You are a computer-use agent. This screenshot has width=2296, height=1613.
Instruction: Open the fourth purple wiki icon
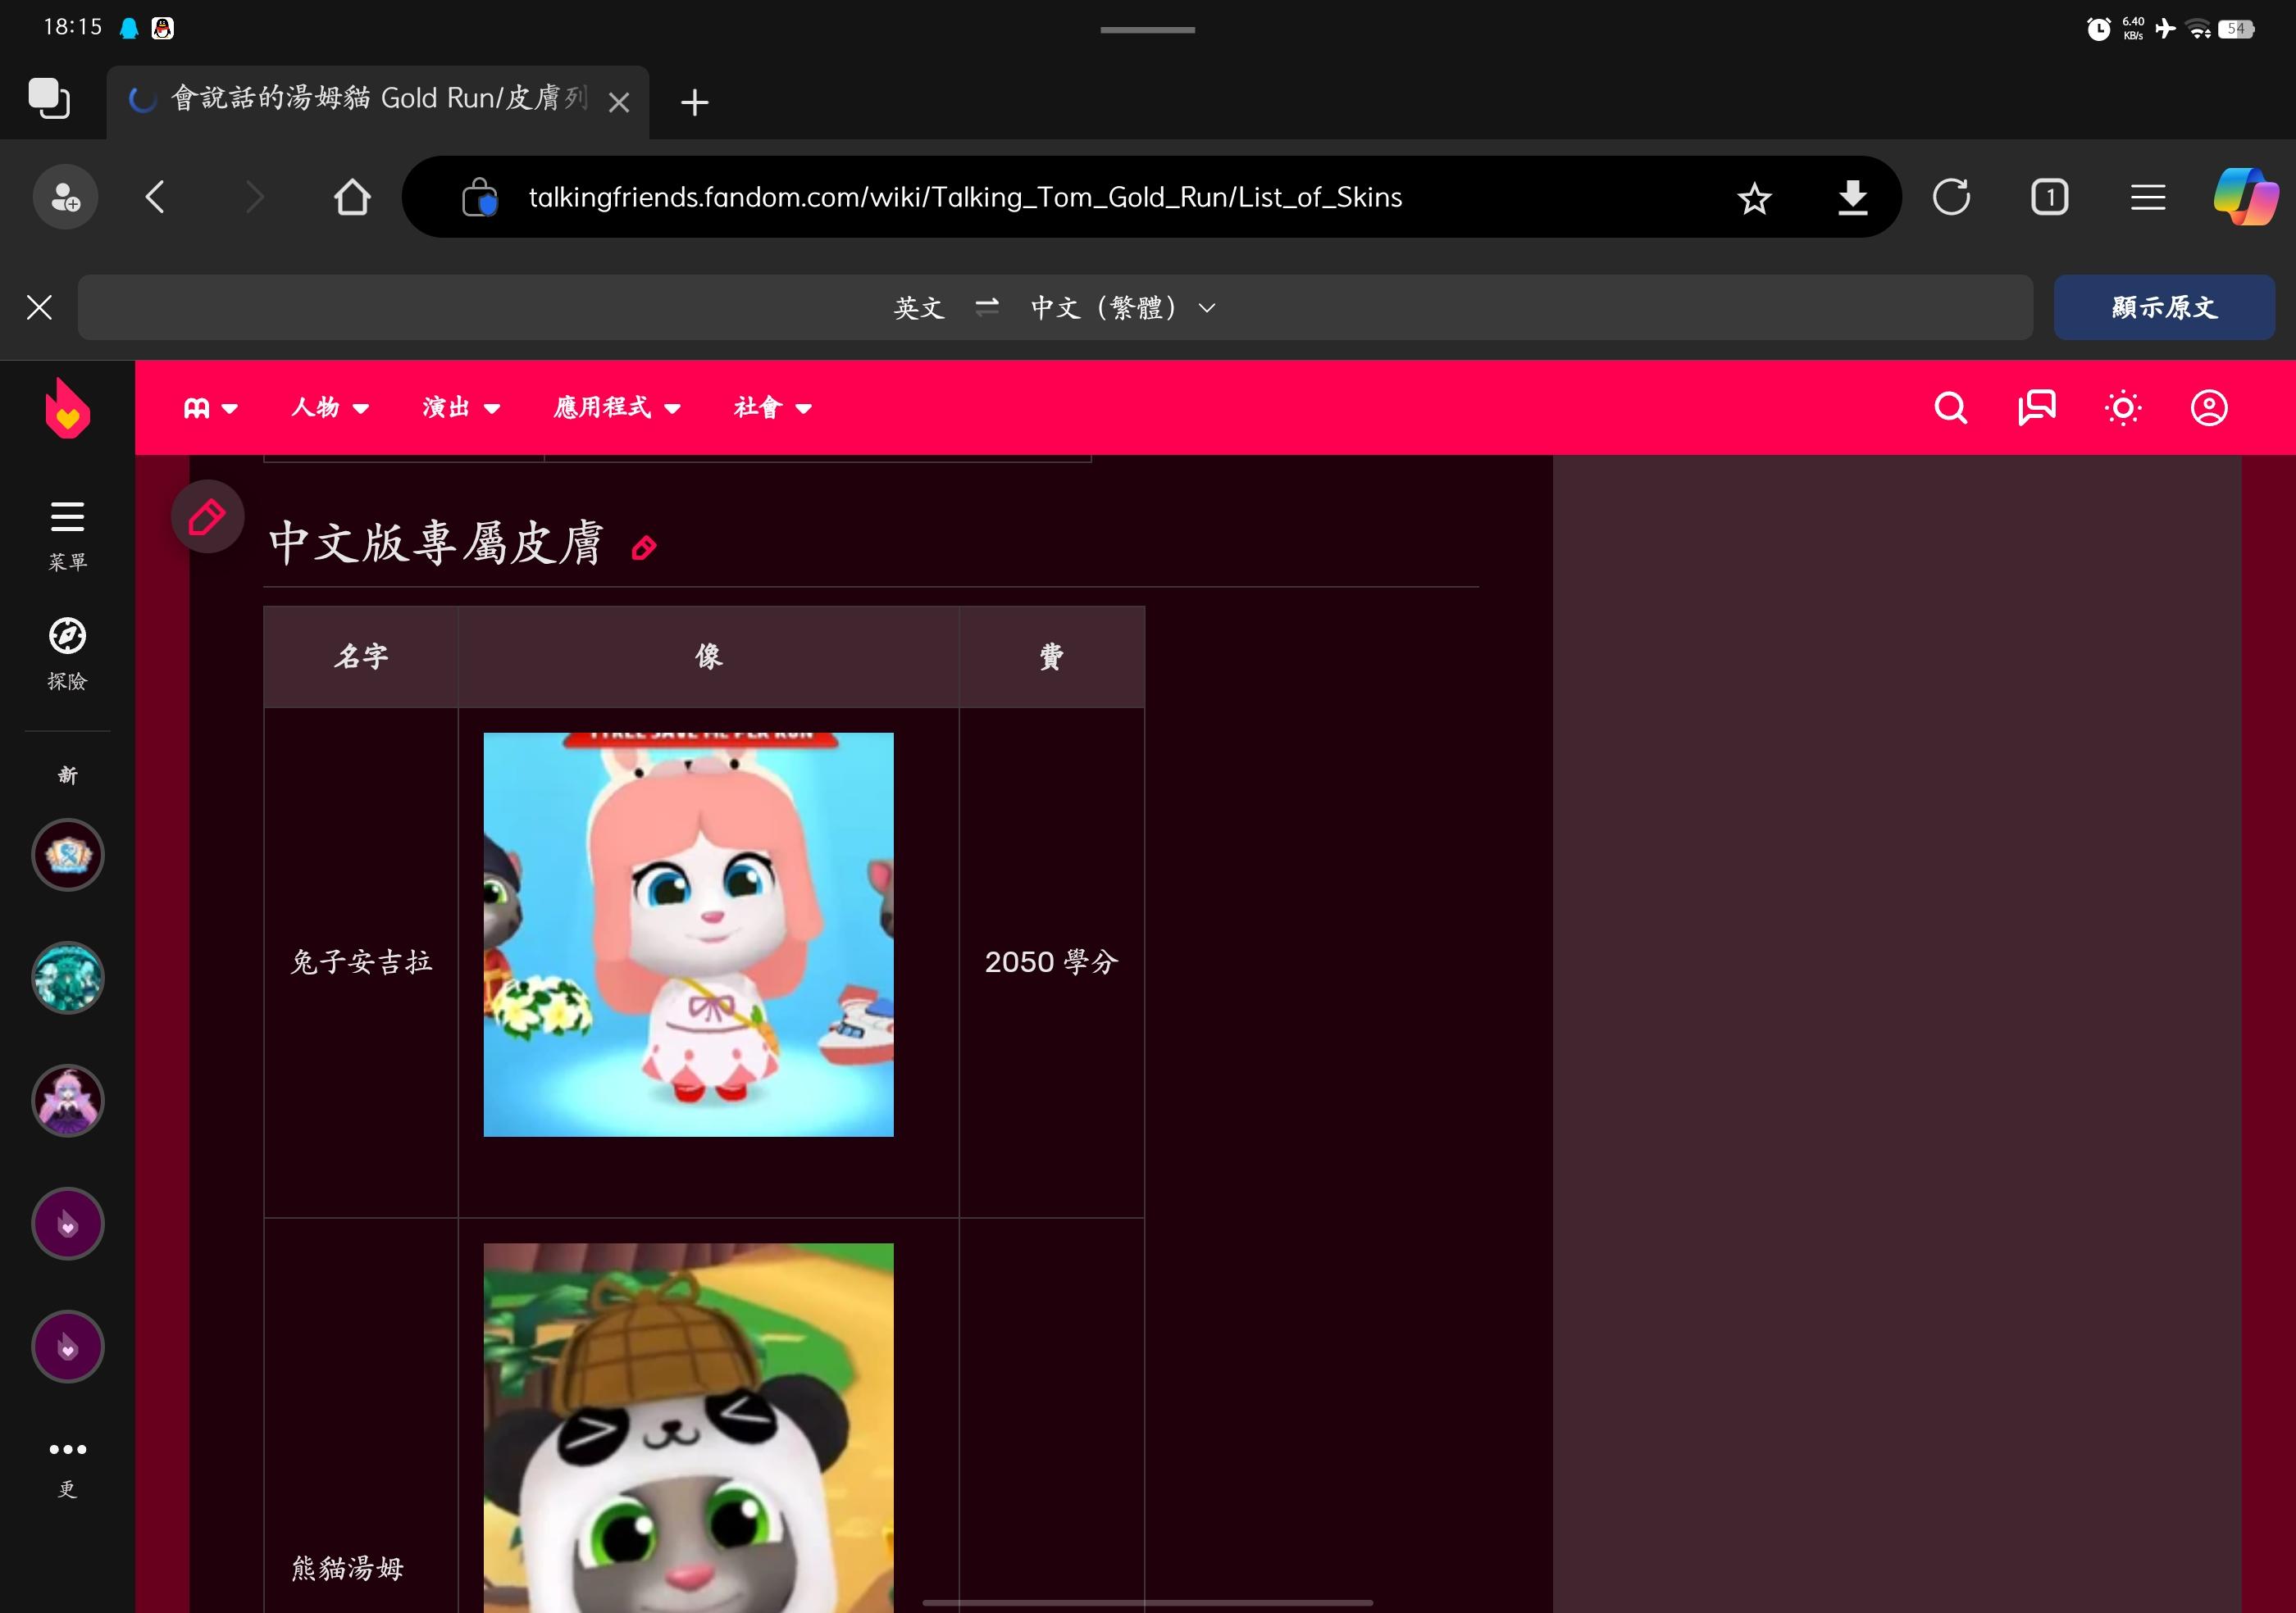(x=67, y=1223)
